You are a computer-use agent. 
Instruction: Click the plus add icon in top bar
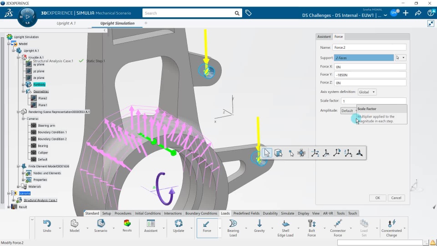point(406,13)
